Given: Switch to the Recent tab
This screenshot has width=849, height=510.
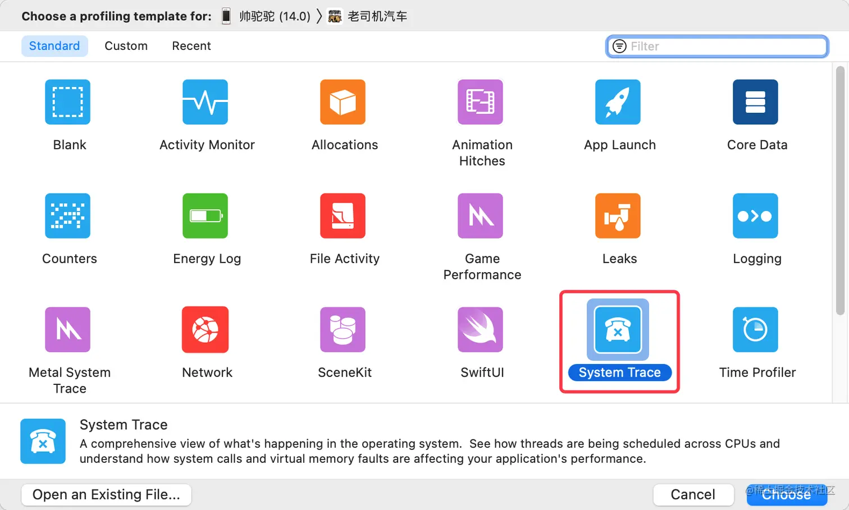Looking at the screenshot, I should [x=191, y=46].
